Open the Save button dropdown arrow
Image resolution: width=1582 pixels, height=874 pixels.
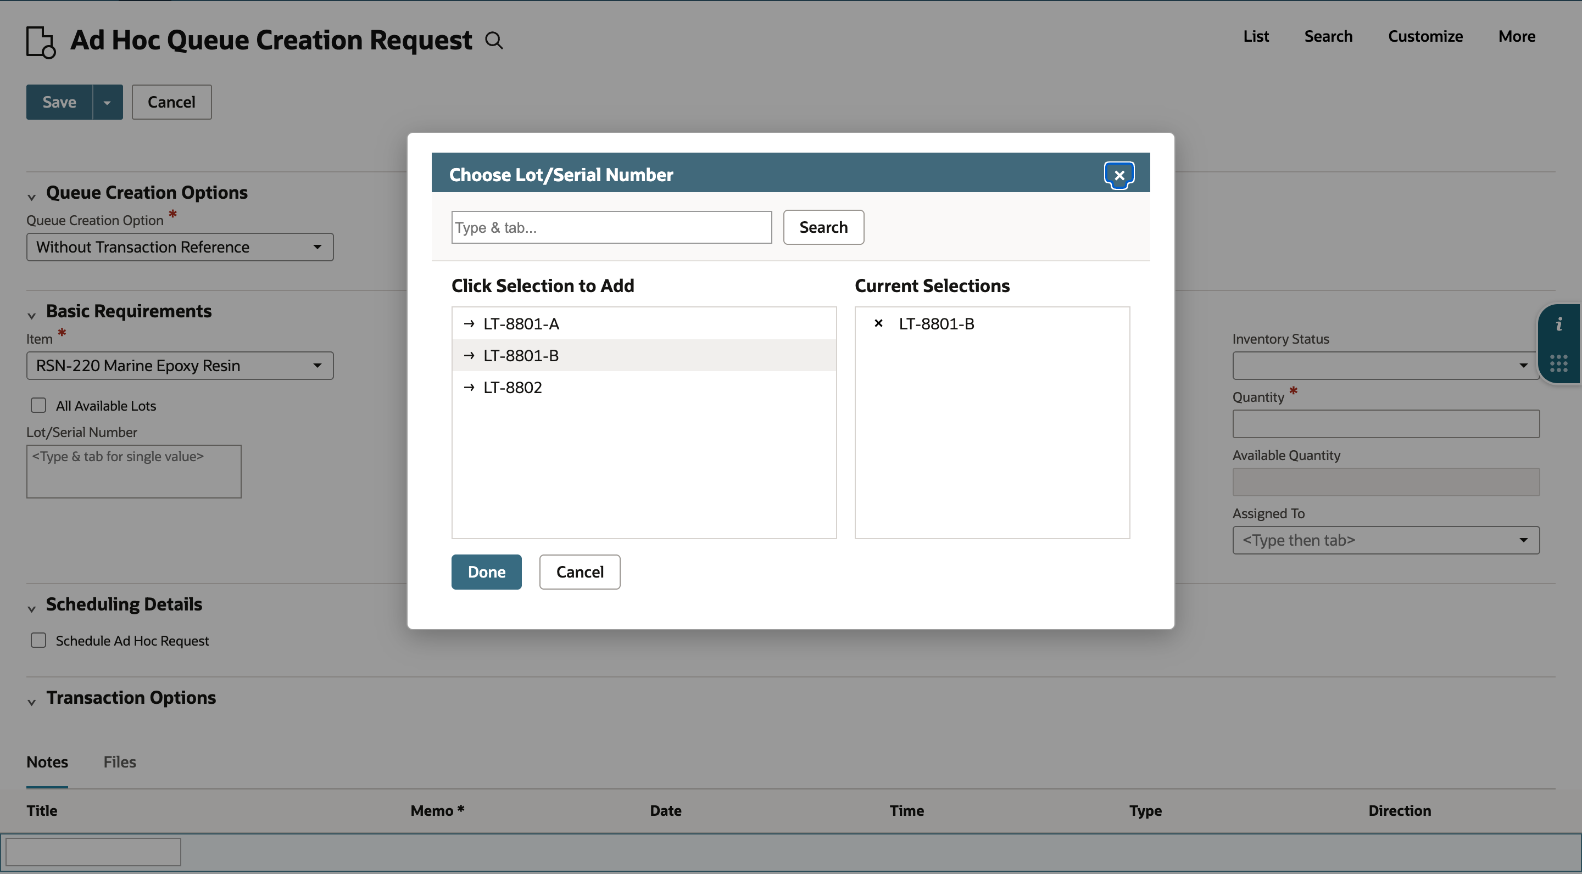108,102
